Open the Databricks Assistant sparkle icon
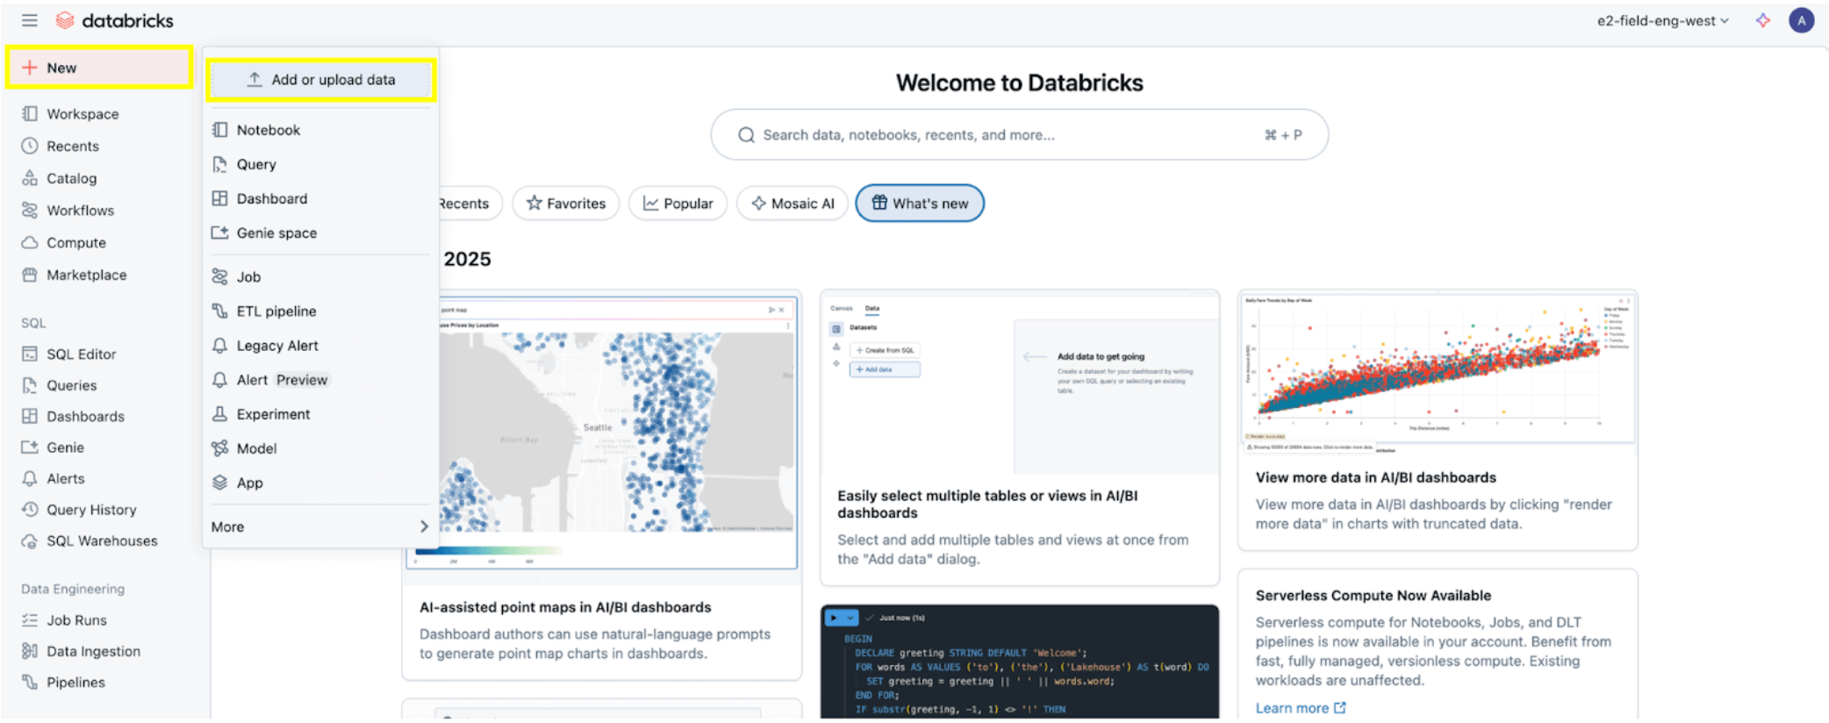 1762,20
